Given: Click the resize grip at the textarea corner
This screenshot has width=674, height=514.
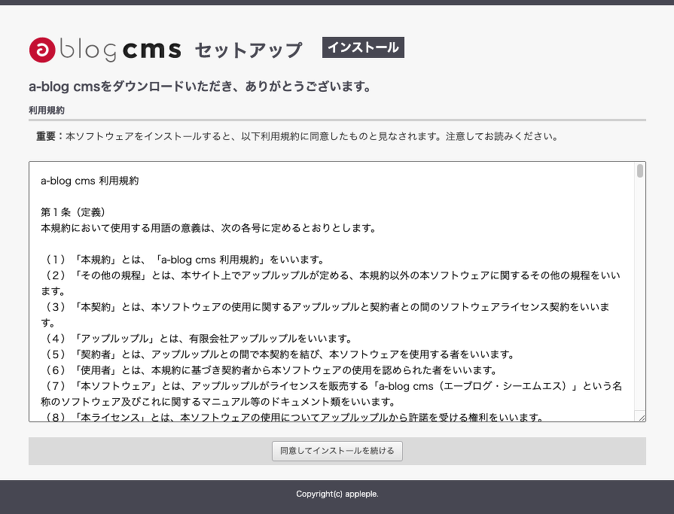Looking at the screenshot, I should pyautogui.click(x=641, y=417).
